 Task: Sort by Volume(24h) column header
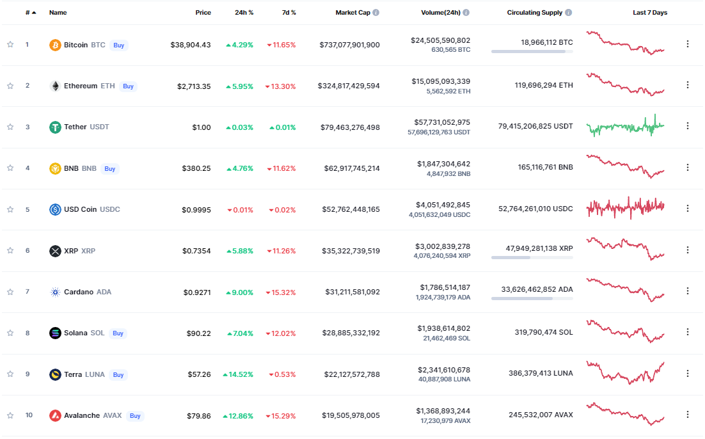[x=441, y=13]
